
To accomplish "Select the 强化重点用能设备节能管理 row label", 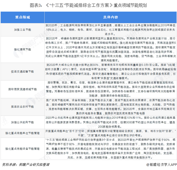I will (x=23, y=148).
